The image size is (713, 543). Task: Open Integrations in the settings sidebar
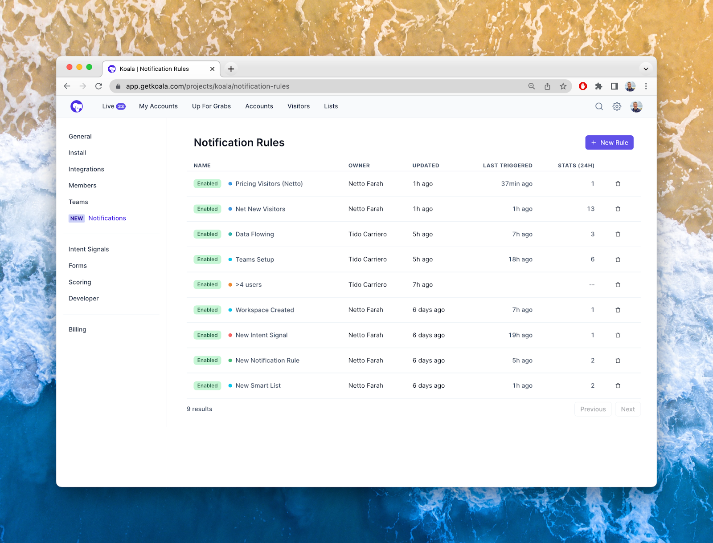[x=86, y=169]
